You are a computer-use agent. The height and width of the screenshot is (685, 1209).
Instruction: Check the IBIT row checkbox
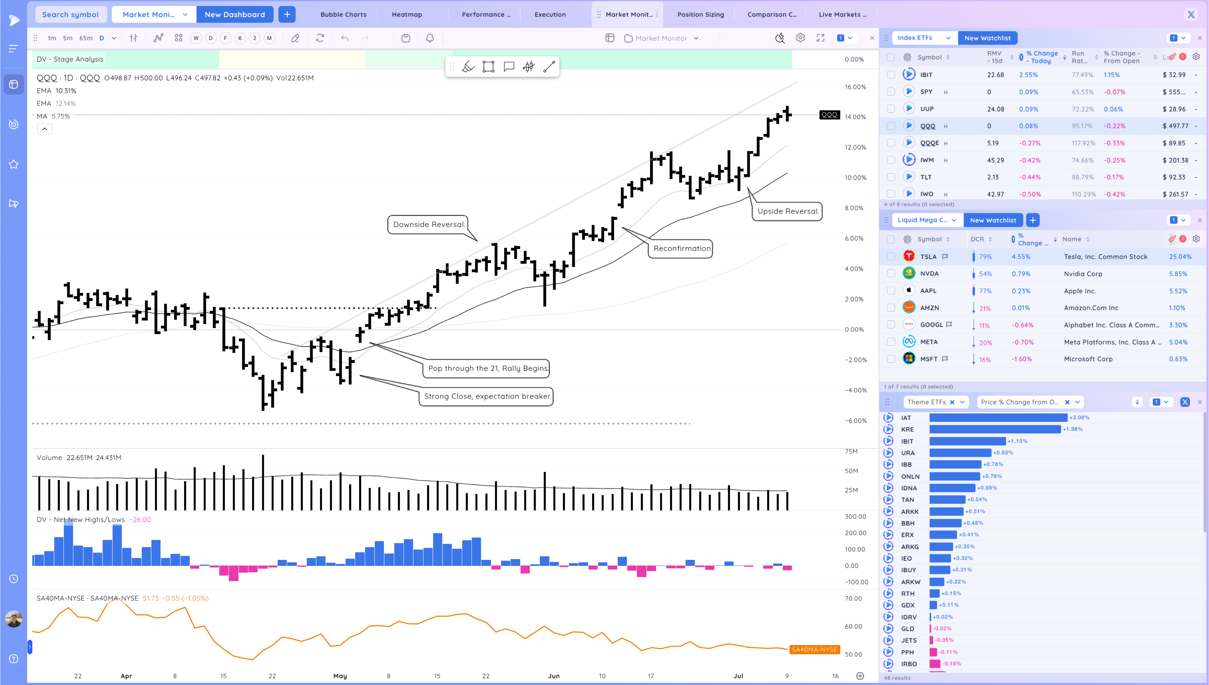click(891, 75)
